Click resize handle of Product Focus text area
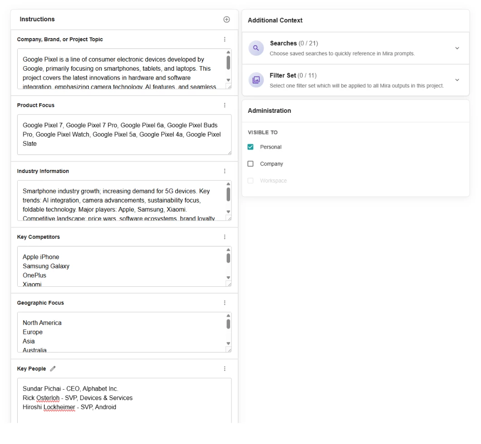This screenshot has width=481, height=444. [x=230, y=153]
